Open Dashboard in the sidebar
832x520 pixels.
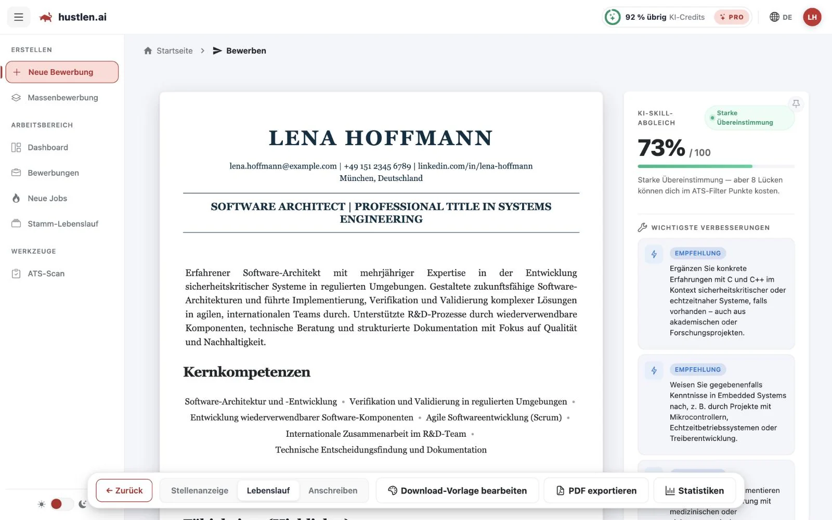62,147
